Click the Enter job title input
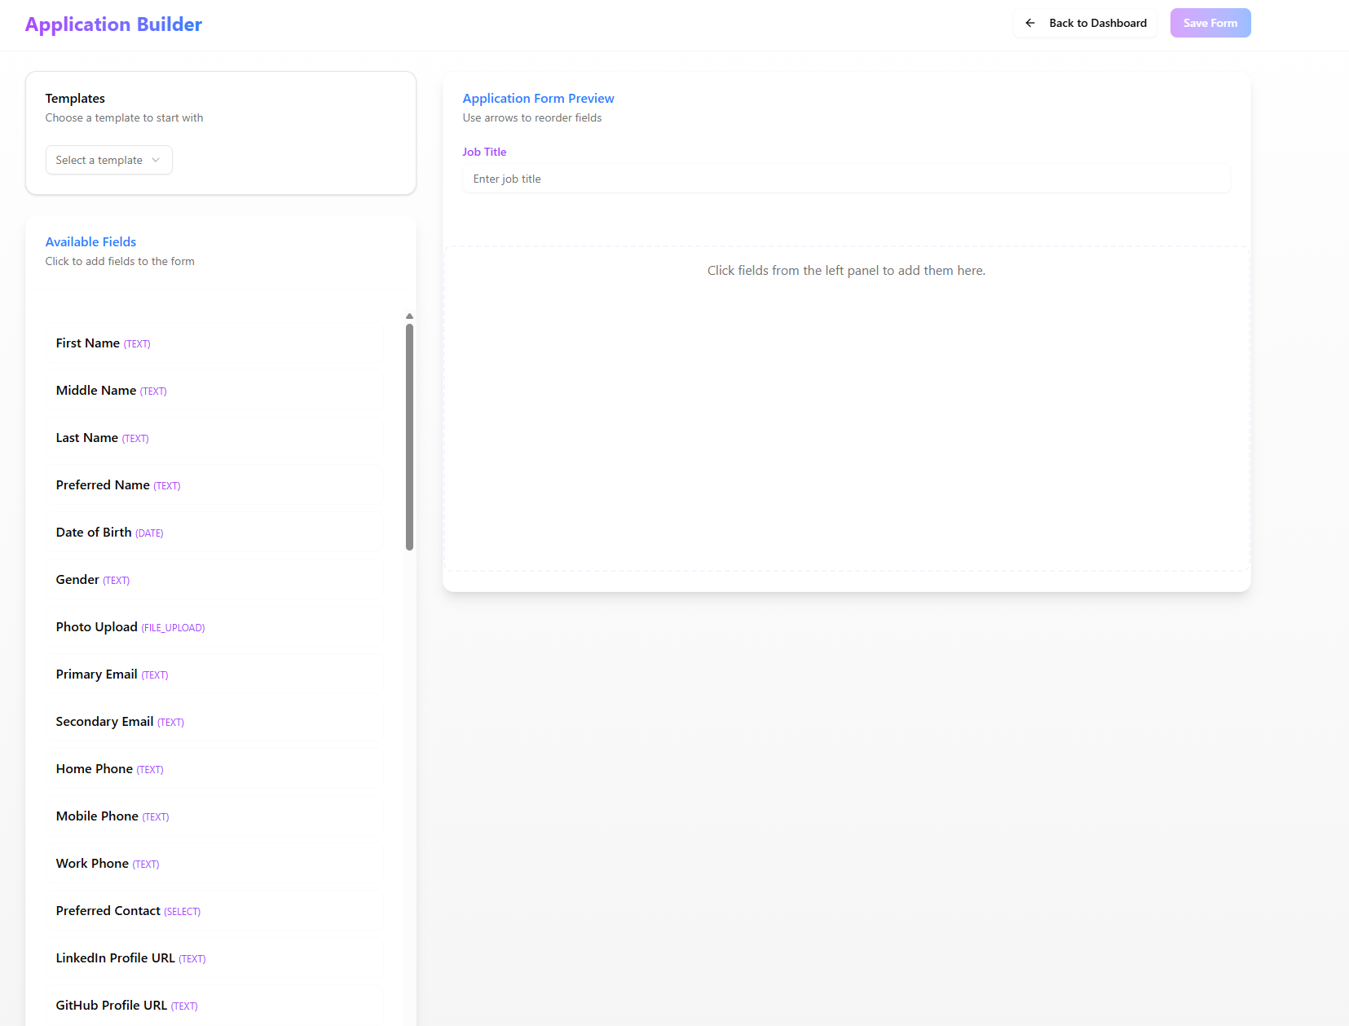The image size is (1349, 1026). [x=846, y=179]
